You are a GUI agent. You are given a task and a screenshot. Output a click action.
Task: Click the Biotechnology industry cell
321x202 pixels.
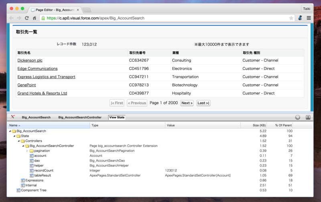(185, 85)
